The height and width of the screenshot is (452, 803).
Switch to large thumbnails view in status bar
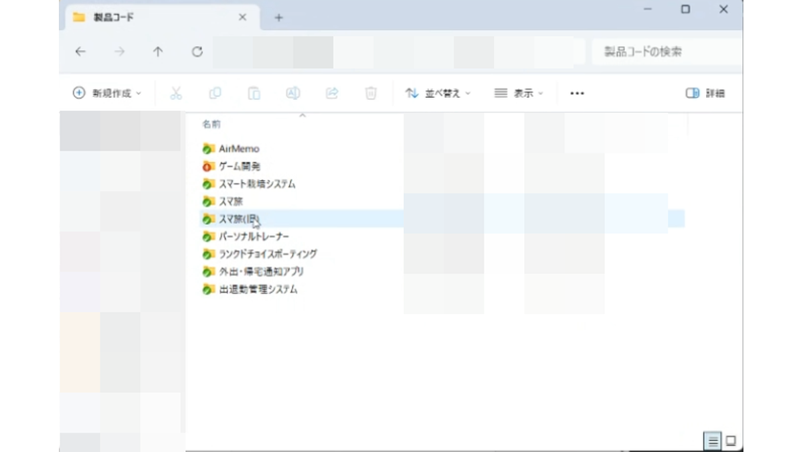(x=731, y=441)
